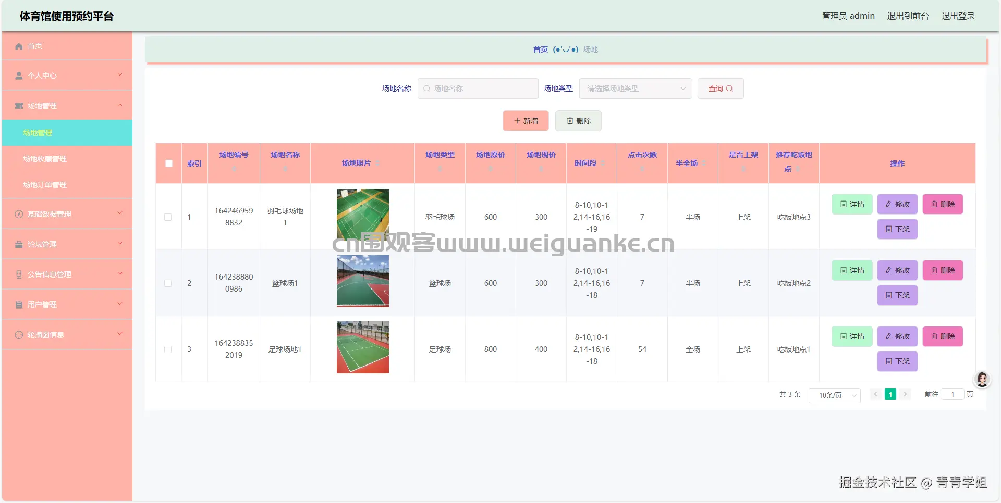Click the icon beside 轮播图信息
Screen dimensions: 1001x503
[19, 335]
